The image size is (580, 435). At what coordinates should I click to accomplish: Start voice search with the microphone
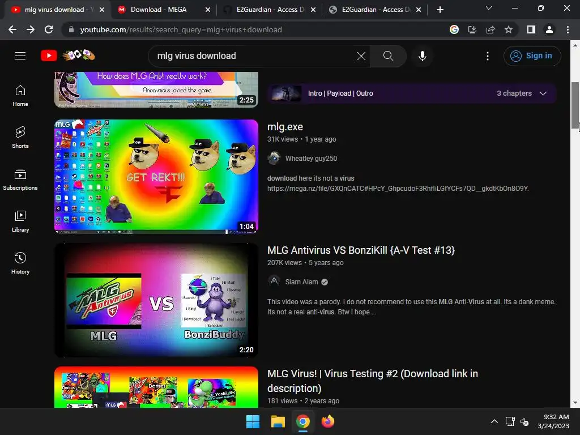pos(422,56)
